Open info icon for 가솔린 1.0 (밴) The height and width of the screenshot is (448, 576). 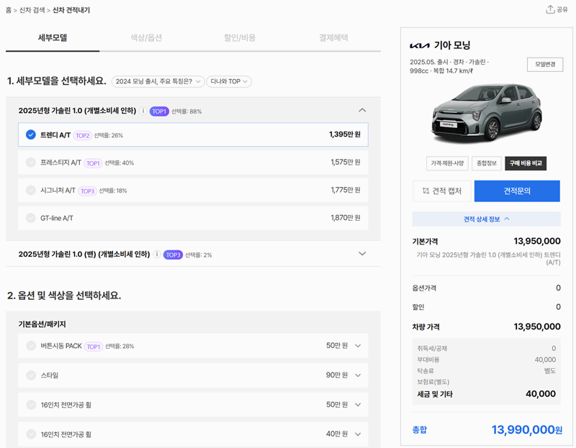(157, 255)
